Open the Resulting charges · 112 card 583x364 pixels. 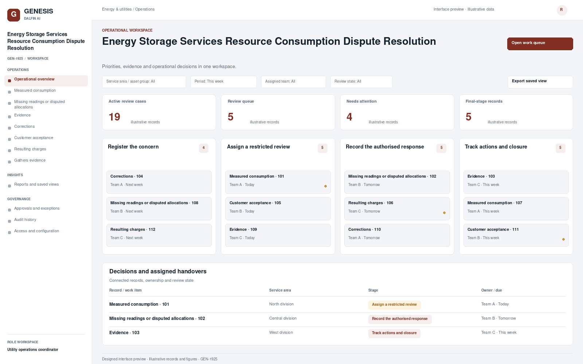(x=159, y=235)
